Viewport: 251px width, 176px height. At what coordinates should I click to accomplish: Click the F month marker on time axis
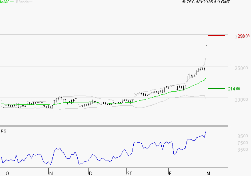coord(170,174)
